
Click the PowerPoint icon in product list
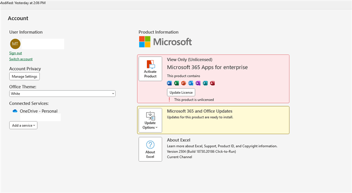183,83
